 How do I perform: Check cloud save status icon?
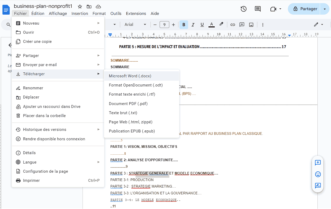[x=98, y=7]
